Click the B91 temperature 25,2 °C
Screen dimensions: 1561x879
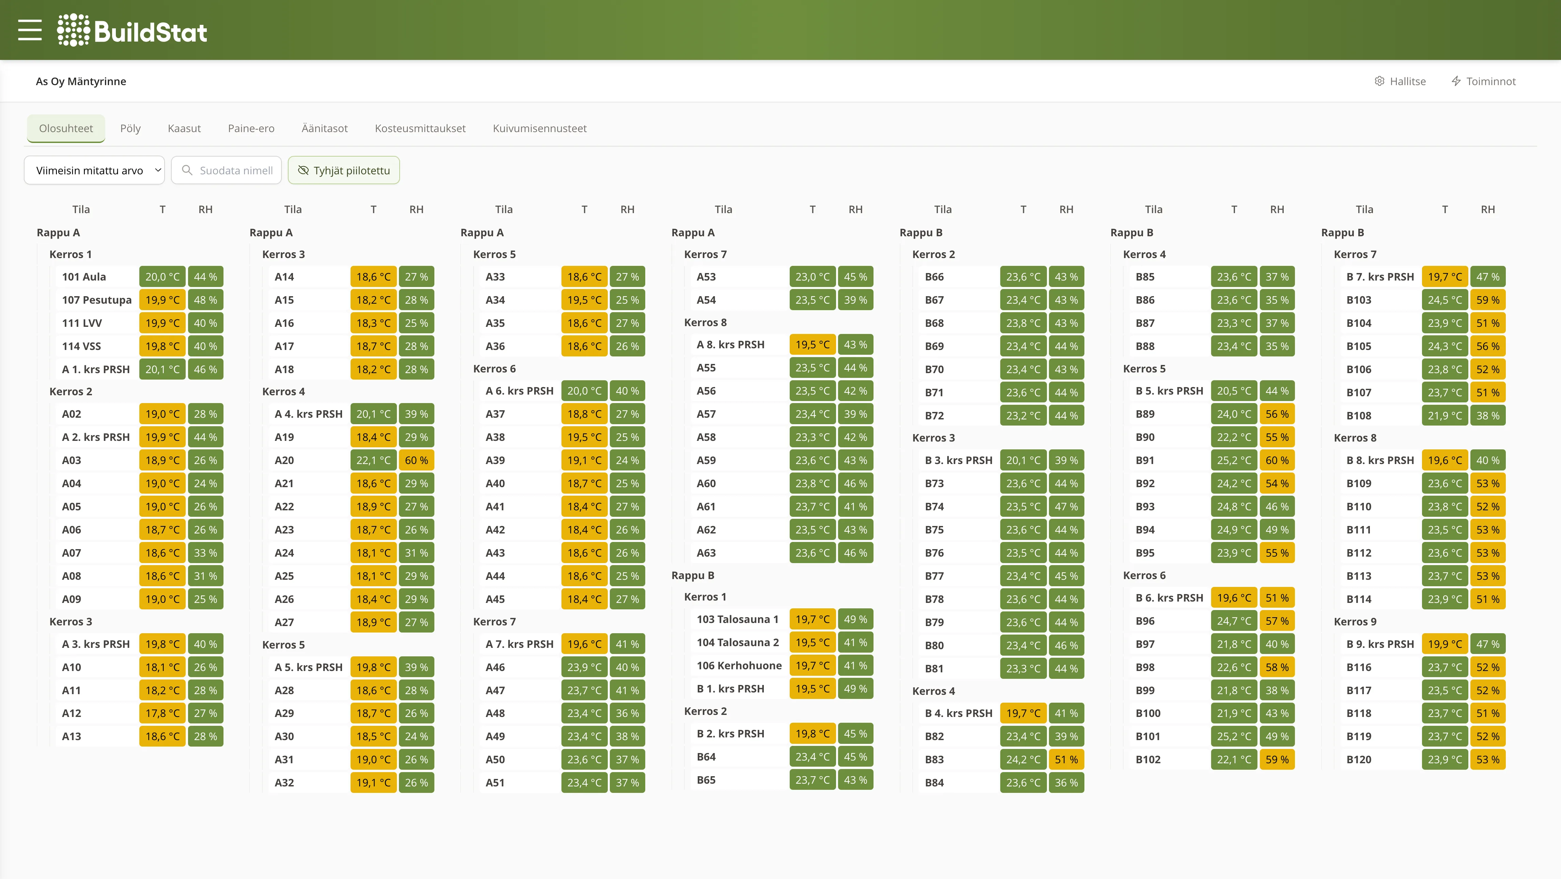coord(1234,460)
